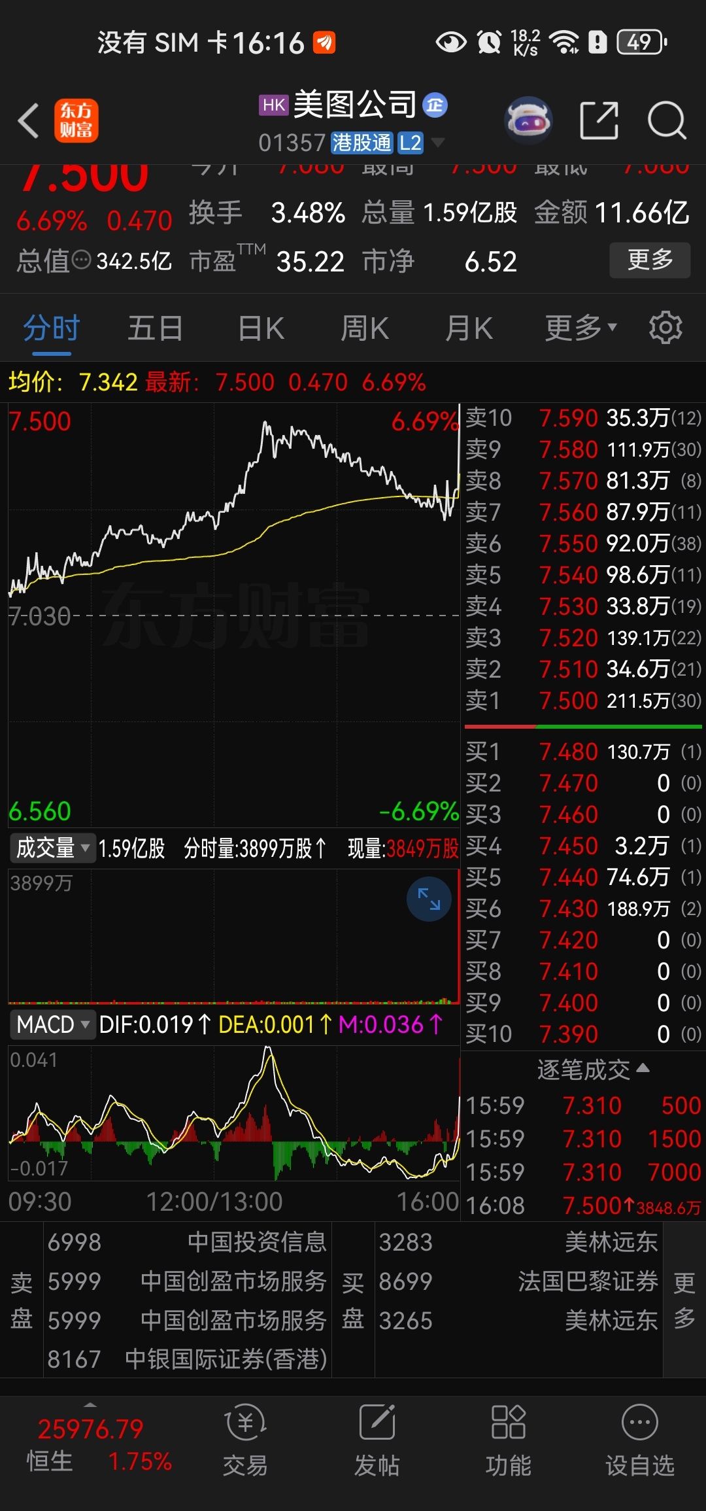
Task: Tap the L2 level badge
Action: tap(411, 143)
